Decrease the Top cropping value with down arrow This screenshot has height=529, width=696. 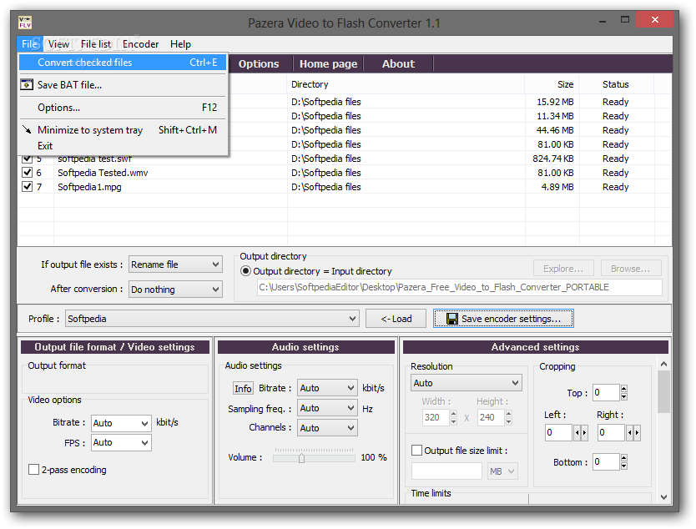pos(623,396)
